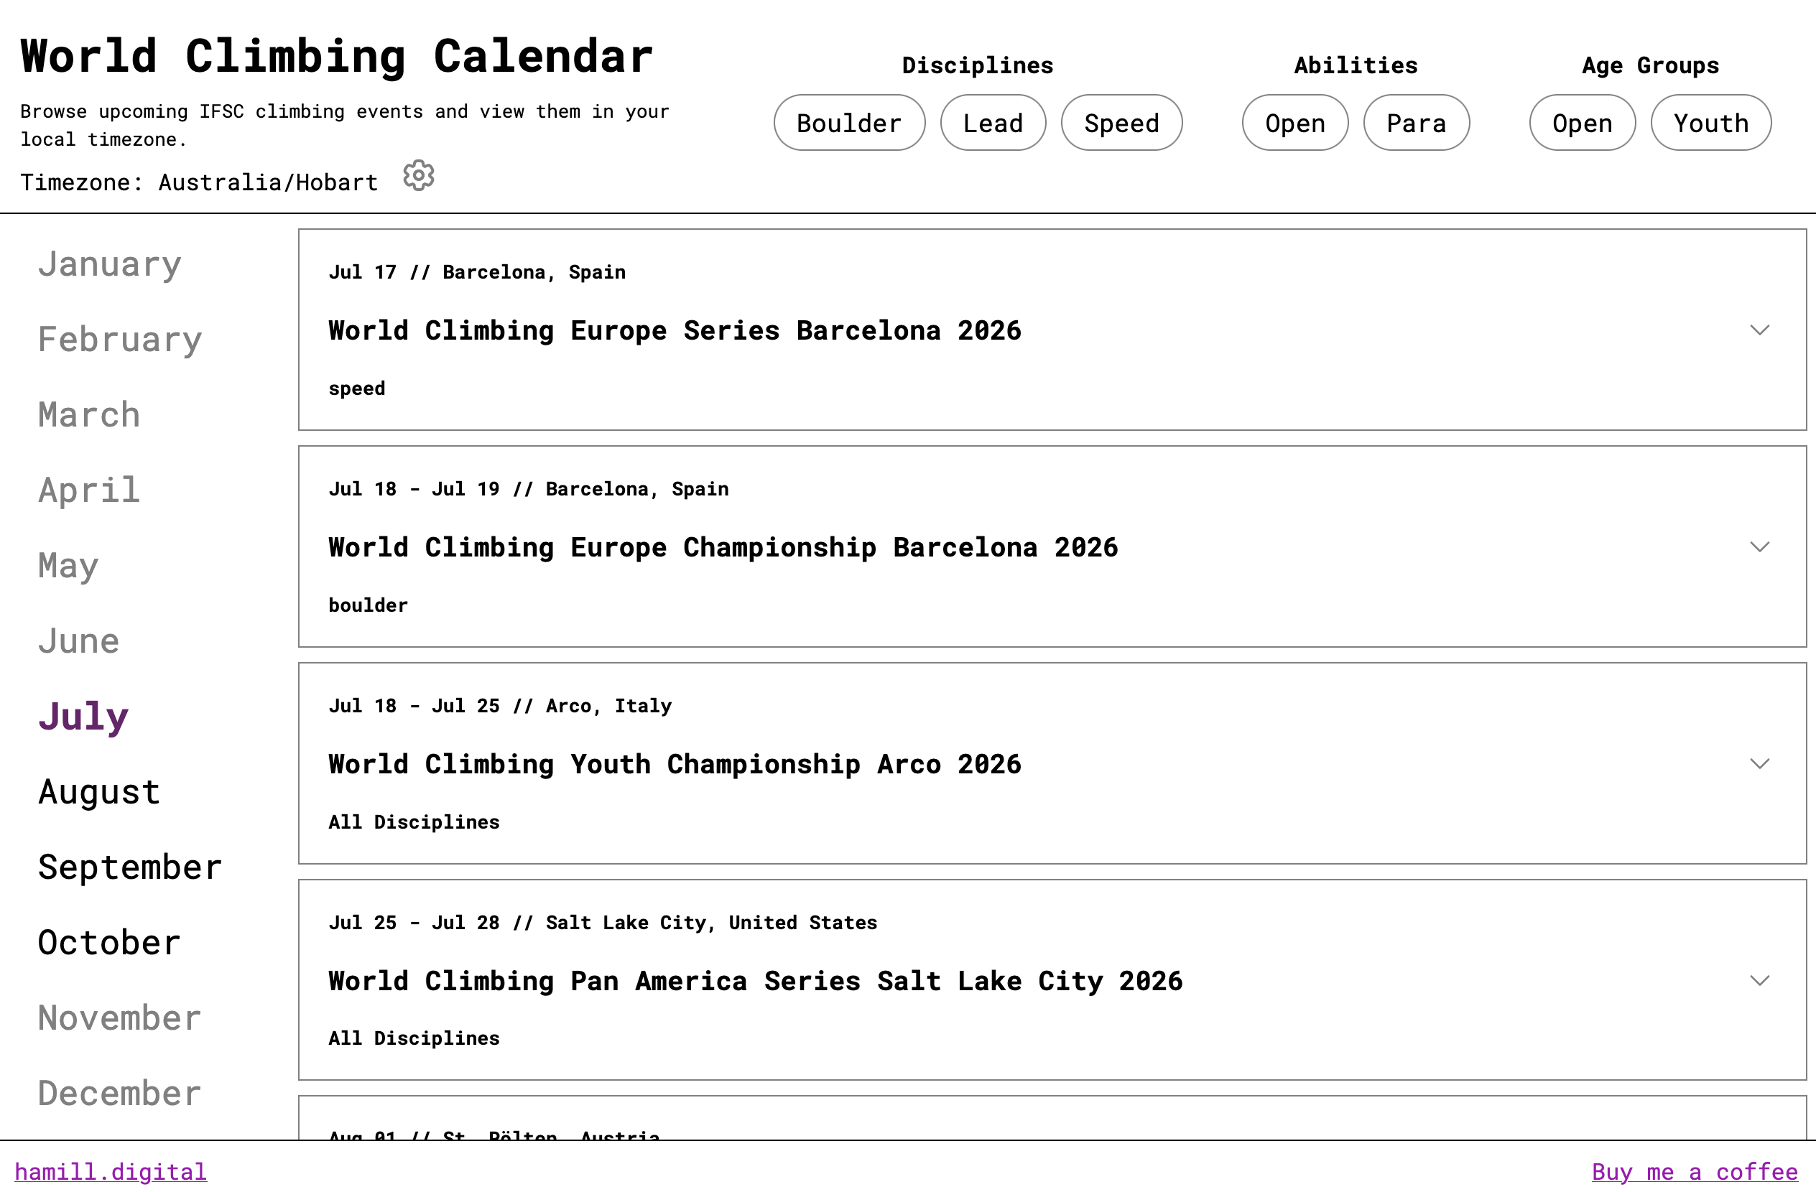Image resolution: width=1816 pixels, height=1192 pixels.
Task: Toggle the Open age group filter
Action: tap(1583, 123)
